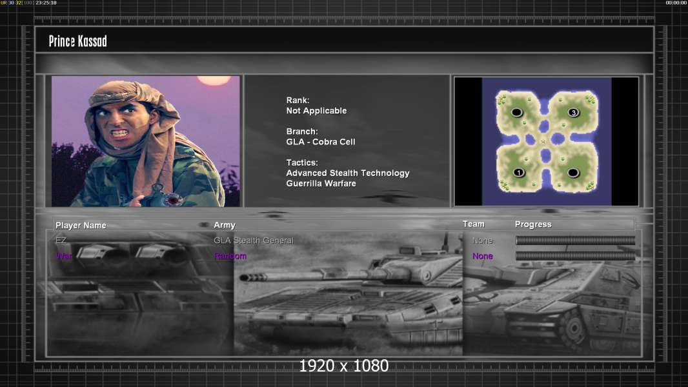Click the loading progress bar for EZ
The height and width of the screenshot is (387, 688).
(575, 240)
